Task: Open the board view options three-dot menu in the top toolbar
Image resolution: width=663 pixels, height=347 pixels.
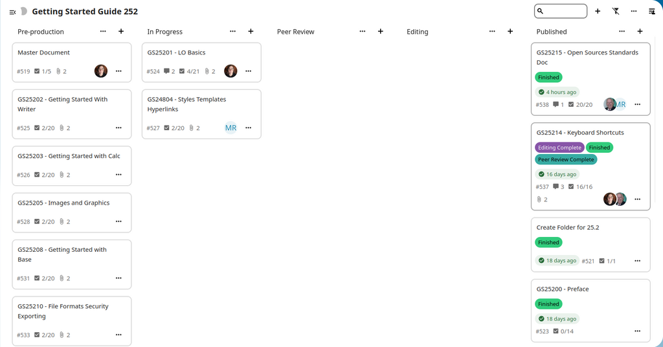Action: [634, 12]
